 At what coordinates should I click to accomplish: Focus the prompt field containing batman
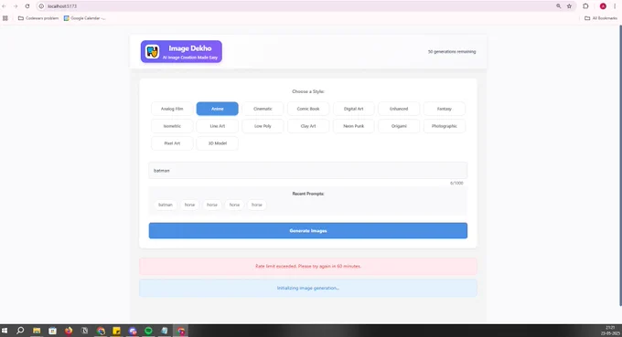[308, 170]
